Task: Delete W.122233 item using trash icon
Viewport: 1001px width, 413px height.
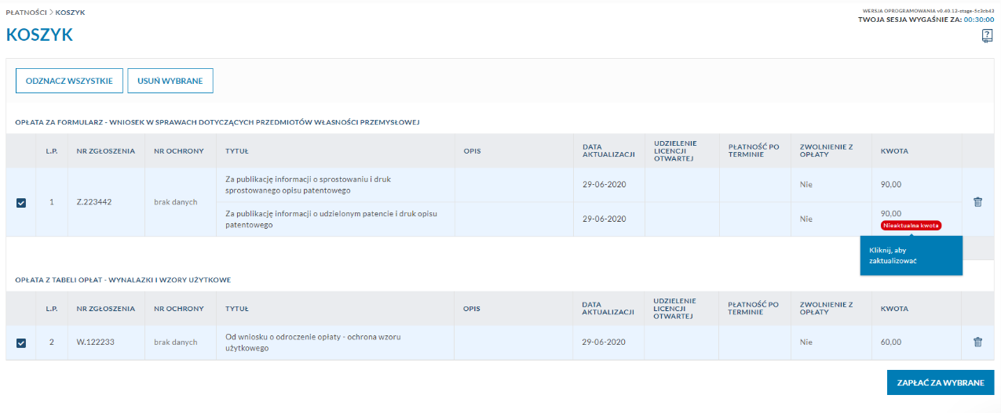Action: click(977, 342)
